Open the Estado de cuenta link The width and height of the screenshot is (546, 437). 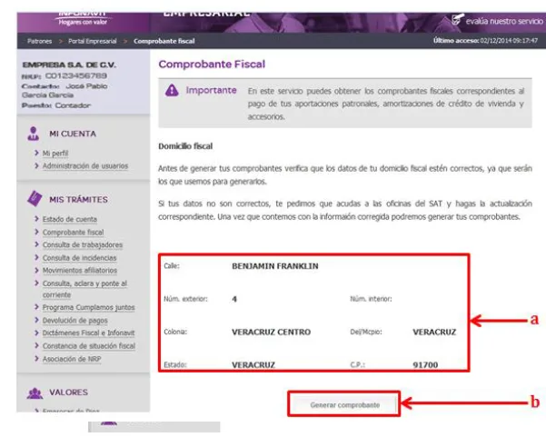pos(70,219)
